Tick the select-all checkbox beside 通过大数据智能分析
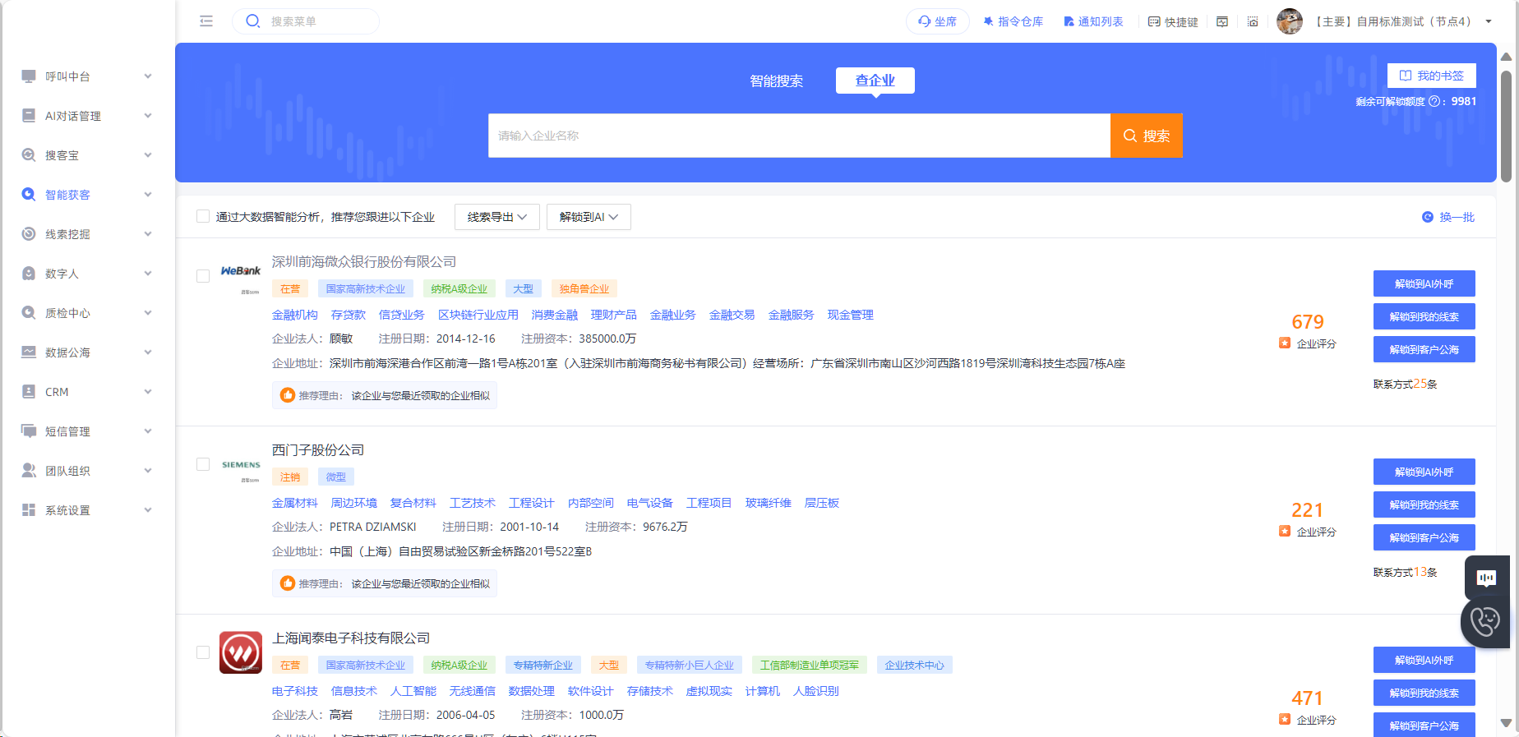This screenshot has width=1519, height=737. tap(203, 217)
